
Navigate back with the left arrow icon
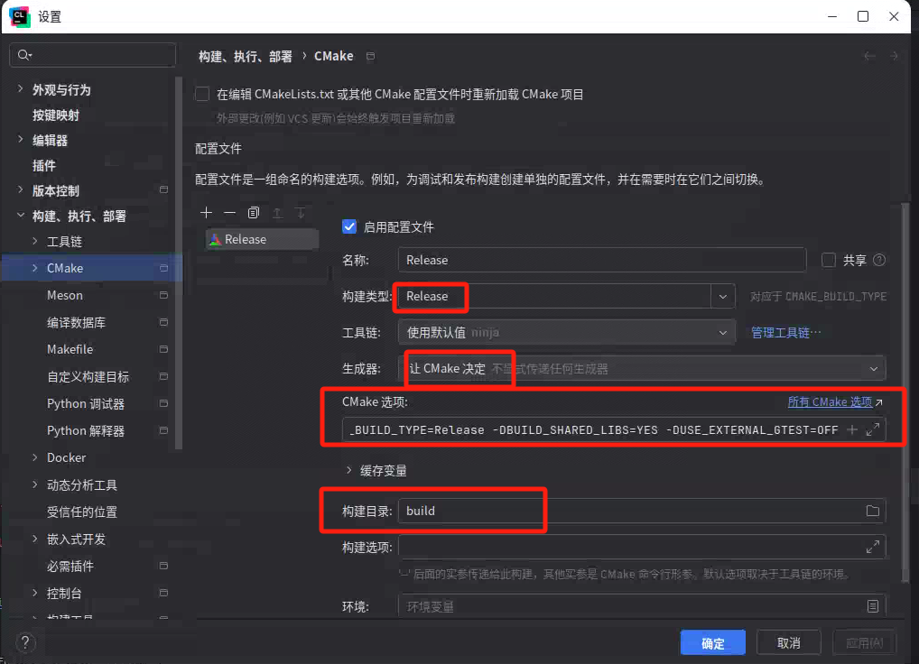869,56
